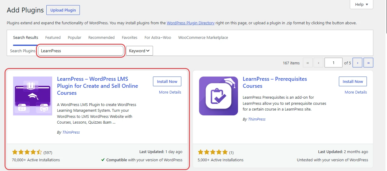Screen dimensions: 387x171
Task: Install the LearnPress Prerequisites Courses plugin
Action: click(x=353, y=81)
